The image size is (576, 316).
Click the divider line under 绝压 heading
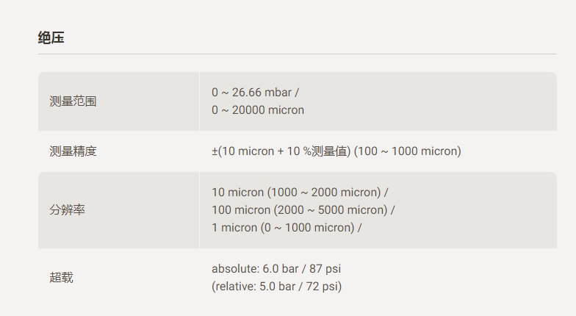pos(297,54)
